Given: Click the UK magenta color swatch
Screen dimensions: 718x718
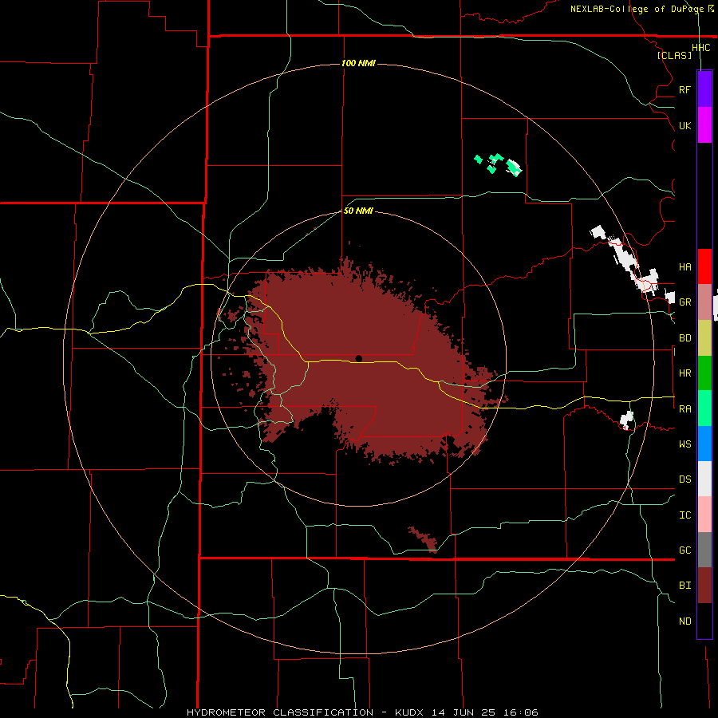Looking at the screenshot, I should 704,125.
